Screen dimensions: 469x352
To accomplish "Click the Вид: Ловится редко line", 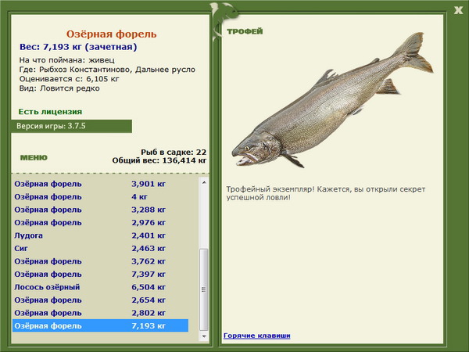I will point(59,88).
